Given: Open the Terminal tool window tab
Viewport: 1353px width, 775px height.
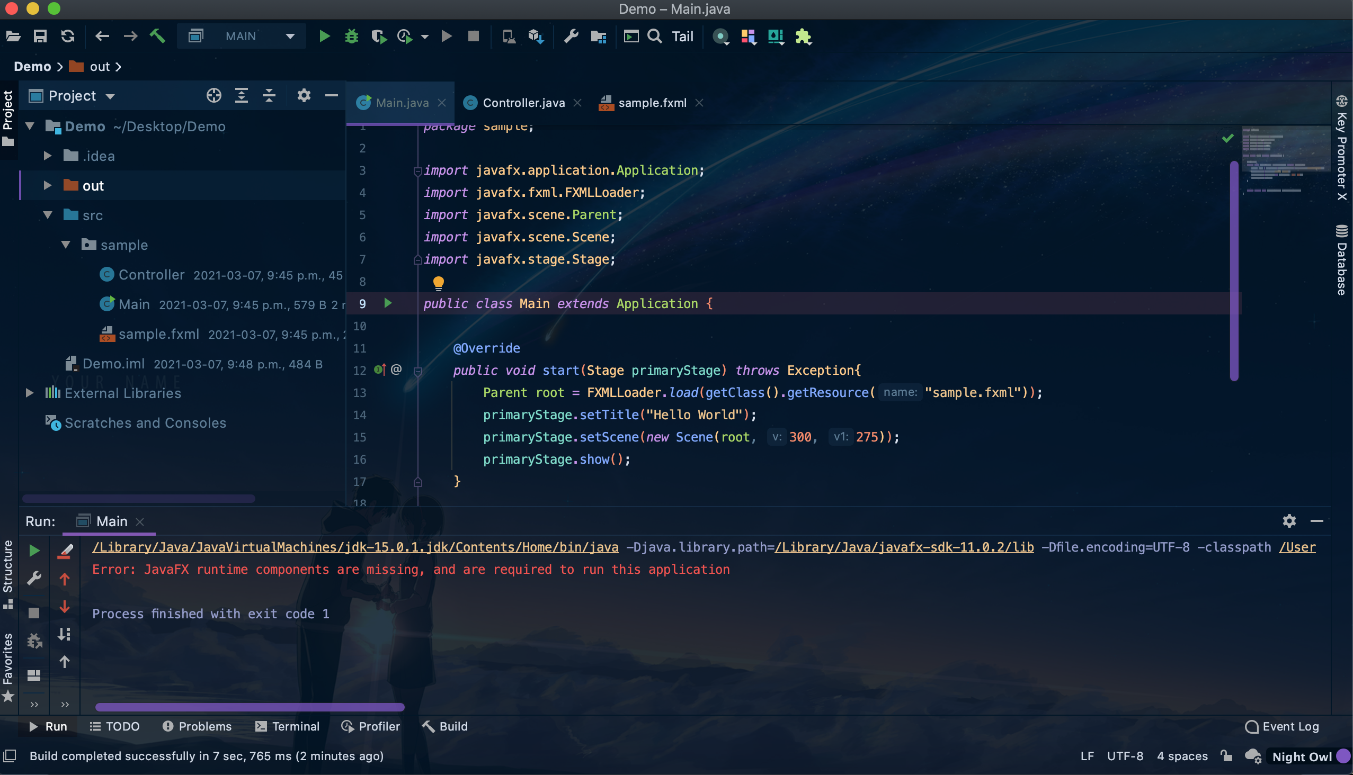Looking at the screenshot, I should click(295, 726).
